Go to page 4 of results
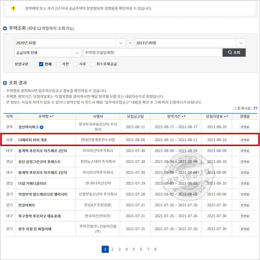 [126, 249]
